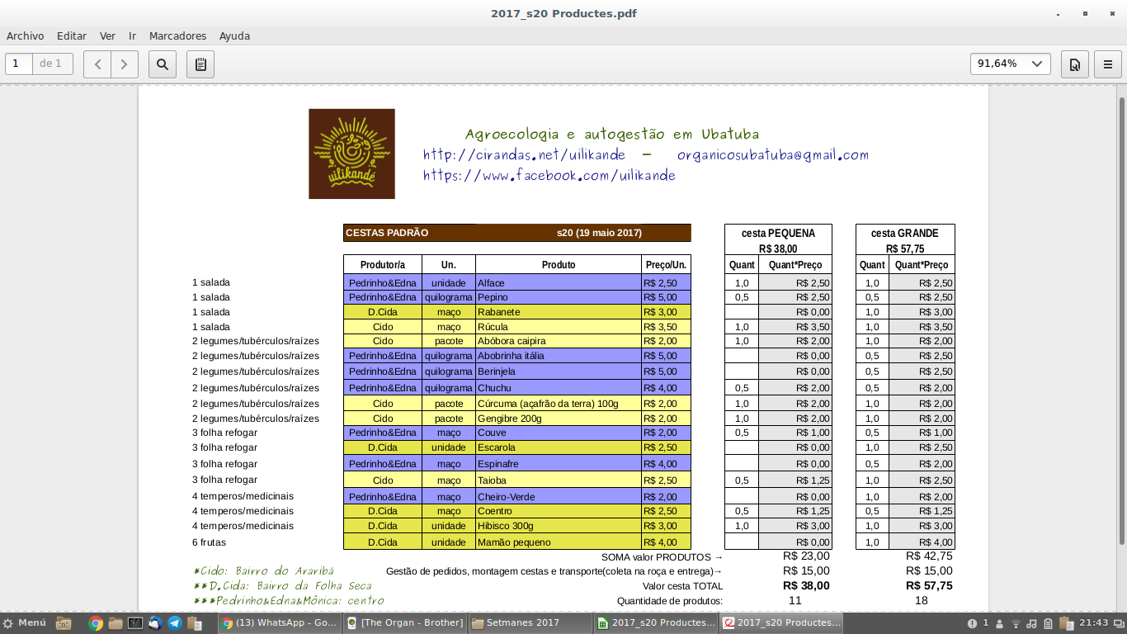This screenshot has height=634, width=1127.
Task: Click the CESTAS PADRÃO header
Action: (387, 233)
